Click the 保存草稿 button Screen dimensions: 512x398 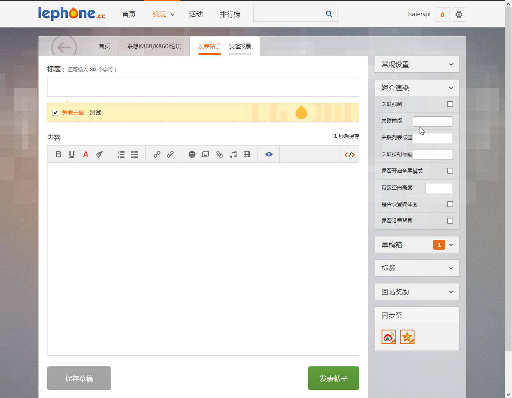[79, 378]
